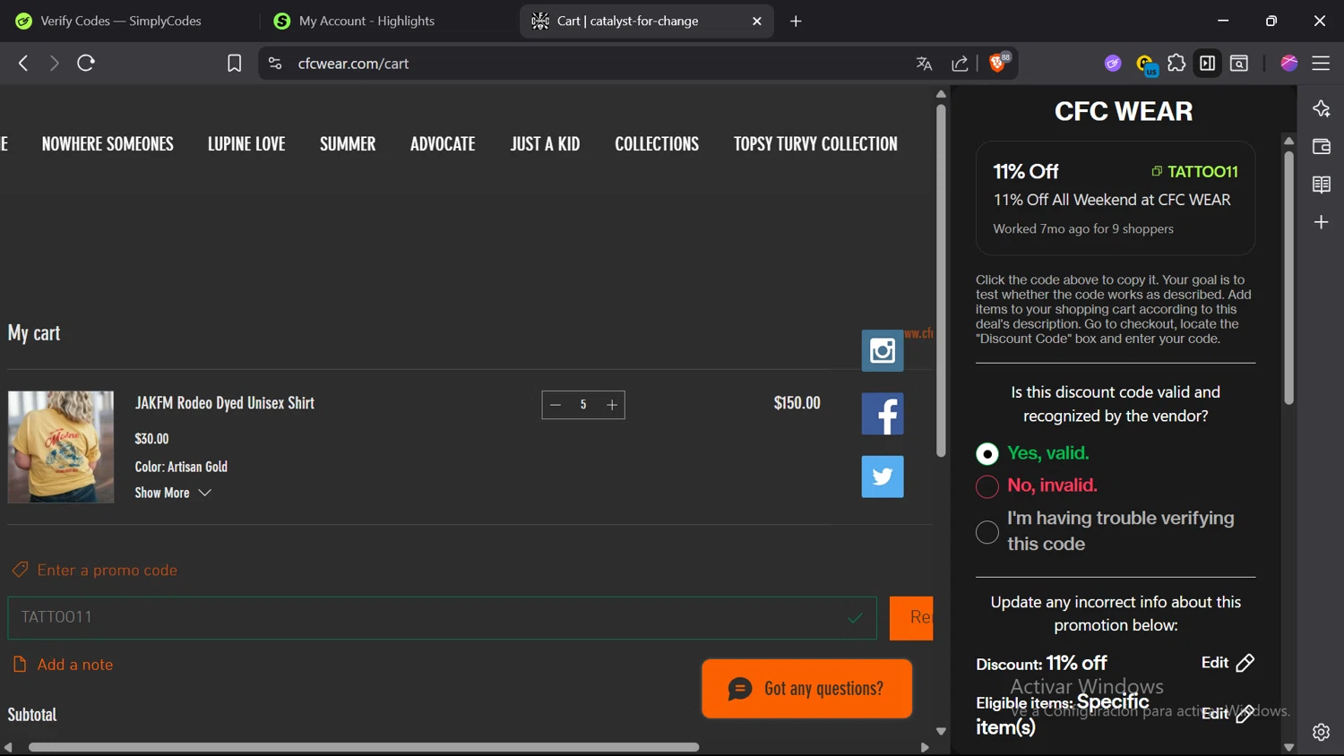Open the SUMMER menu item
Viewport: 1344px width, 756px height.
348,143
